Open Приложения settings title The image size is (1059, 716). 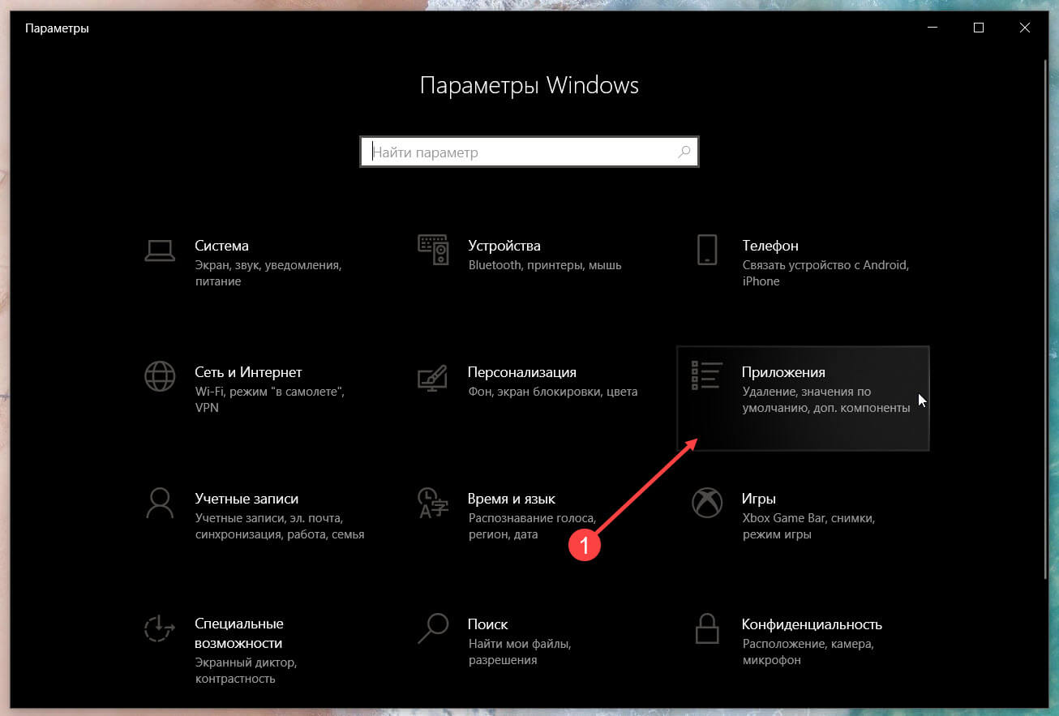tap(783, 372)
